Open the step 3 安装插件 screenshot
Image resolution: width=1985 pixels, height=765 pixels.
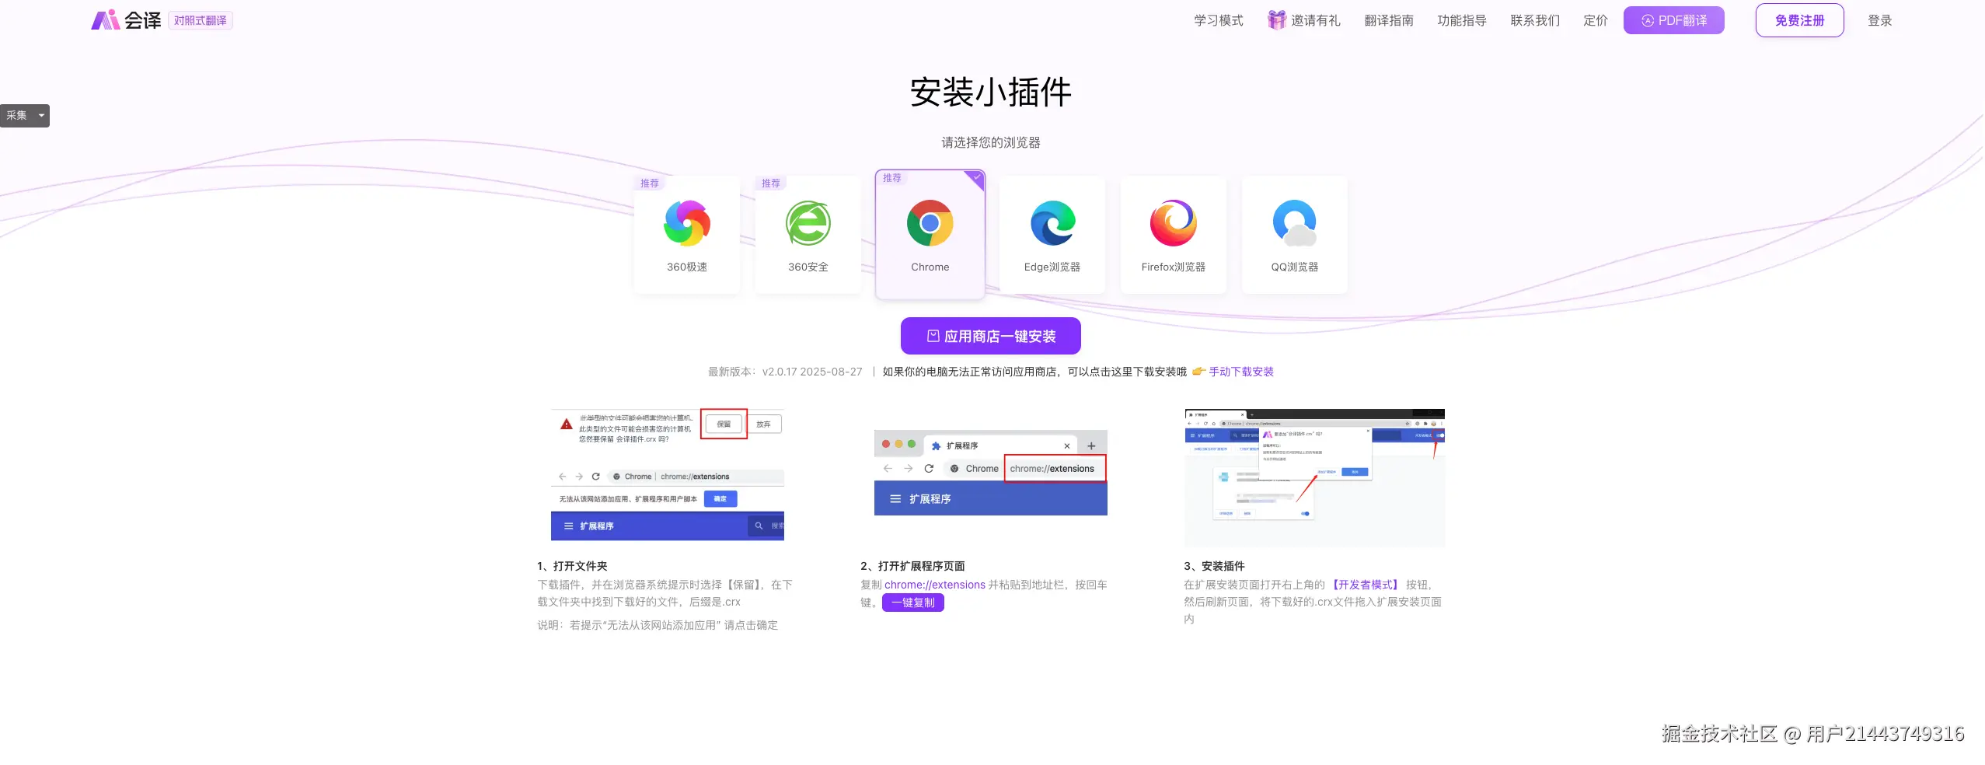point(1315,477)
